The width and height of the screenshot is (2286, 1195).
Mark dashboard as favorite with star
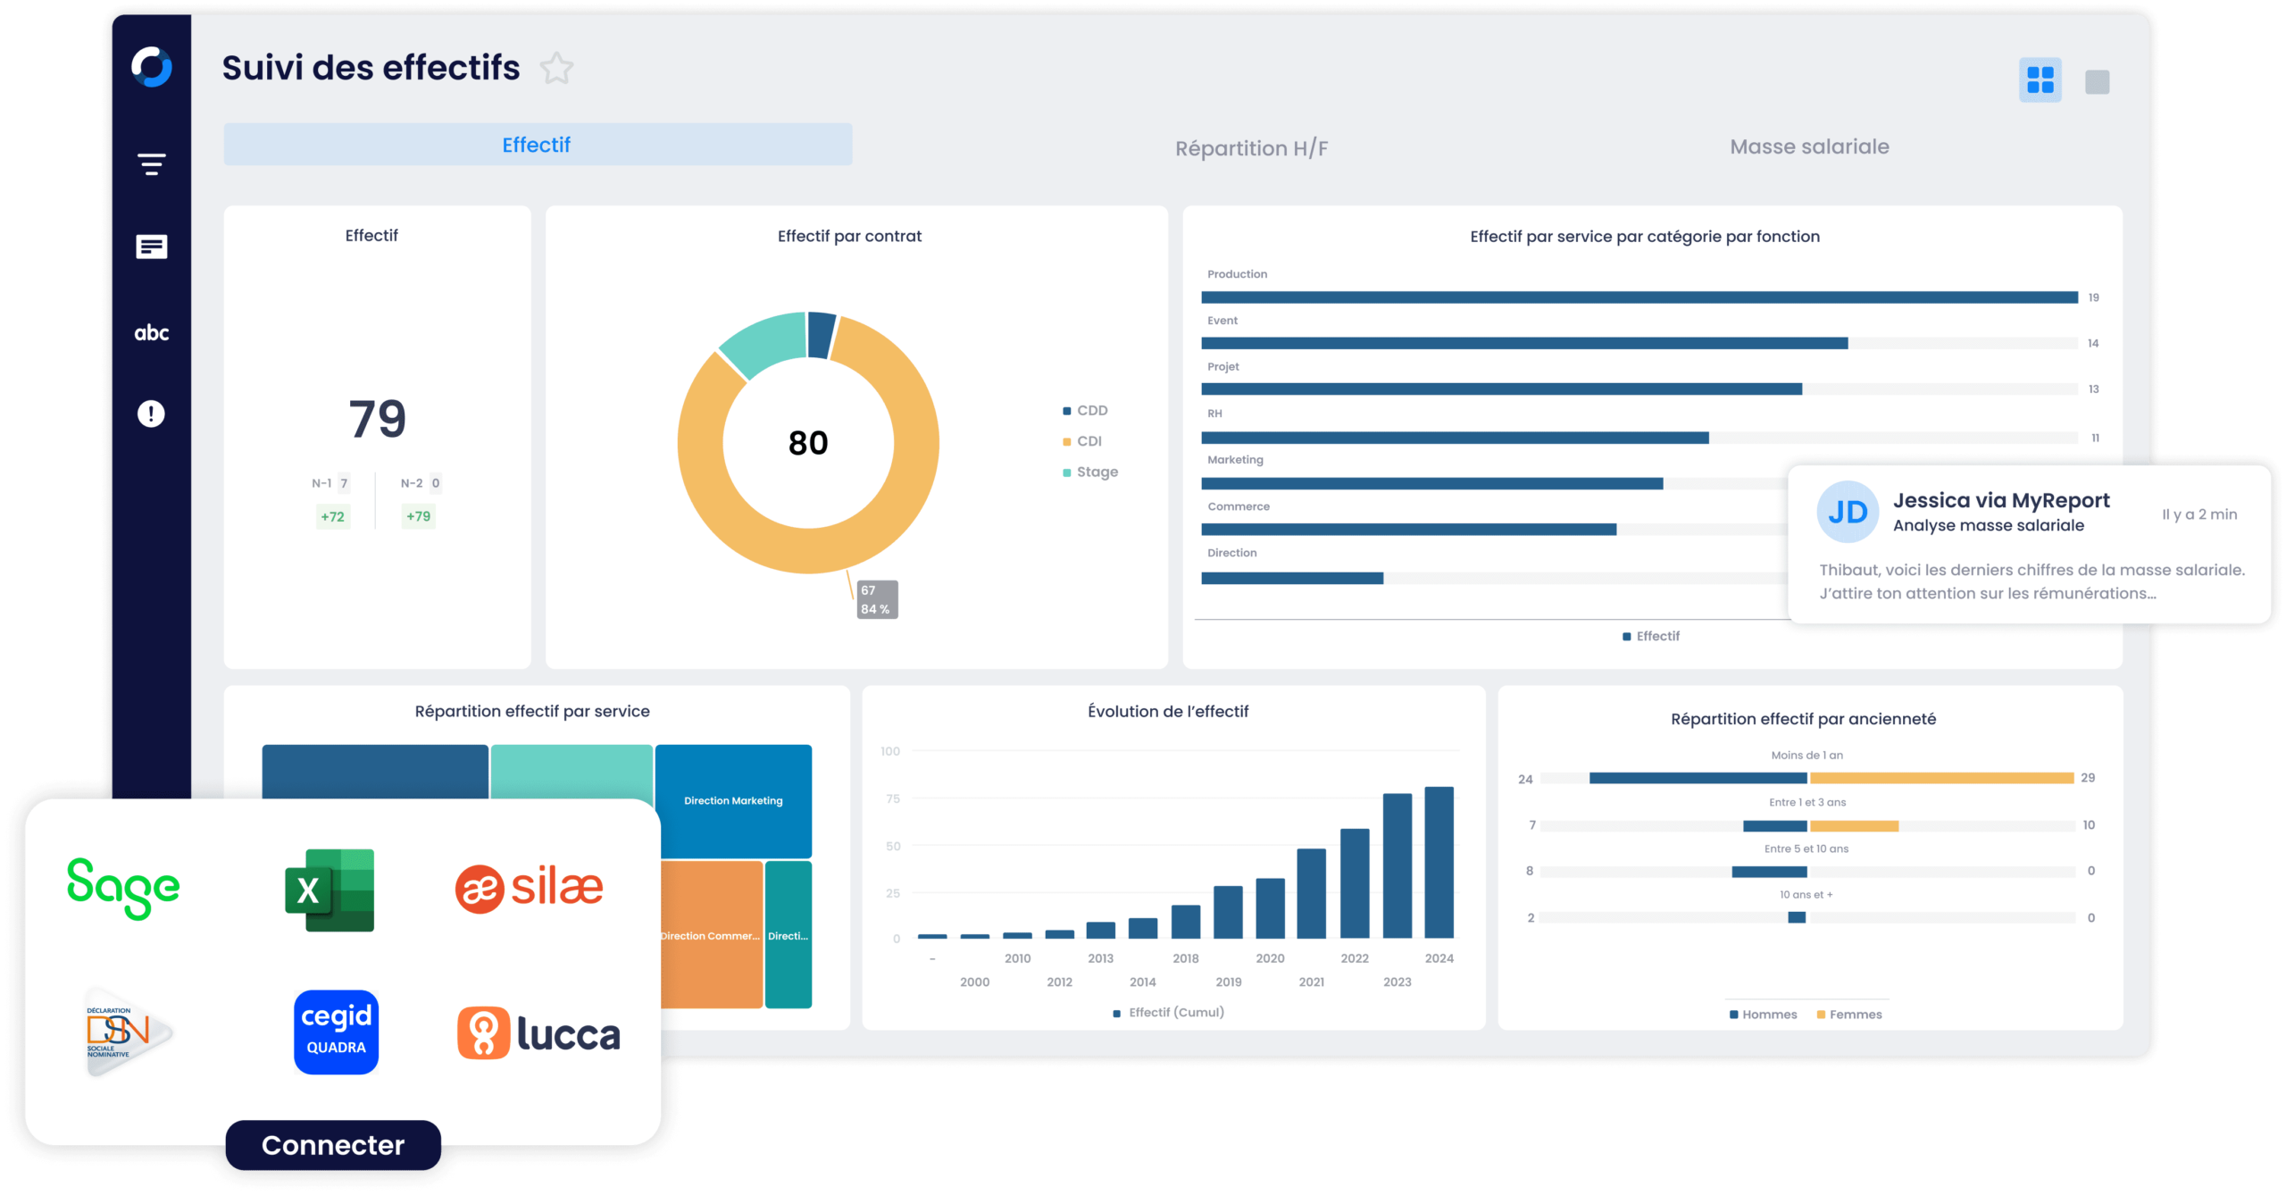556,69
